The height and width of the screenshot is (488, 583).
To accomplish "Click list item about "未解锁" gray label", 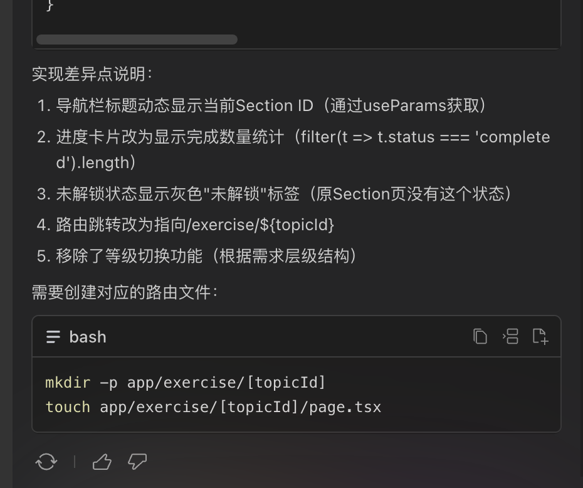I will click(283, 194).
